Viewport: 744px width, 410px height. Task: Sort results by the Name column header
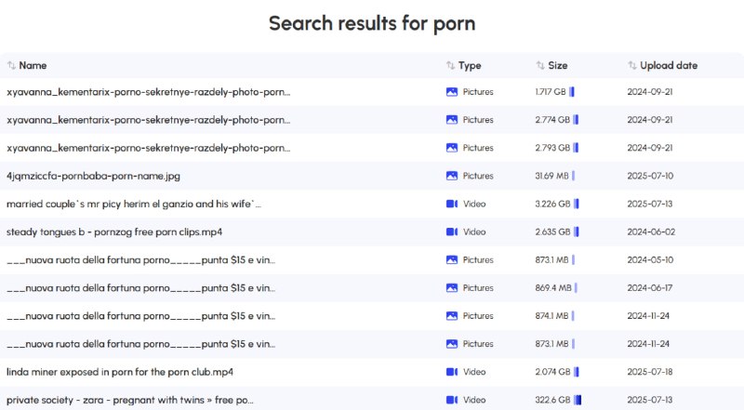33,66
